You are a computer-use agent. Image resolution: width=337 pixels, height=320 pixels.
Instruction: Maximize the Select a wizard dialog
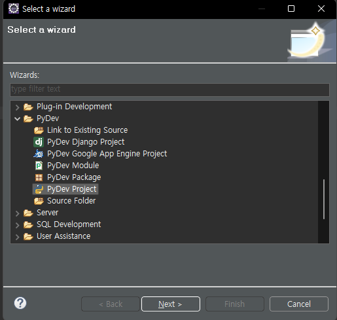[291, 9]
